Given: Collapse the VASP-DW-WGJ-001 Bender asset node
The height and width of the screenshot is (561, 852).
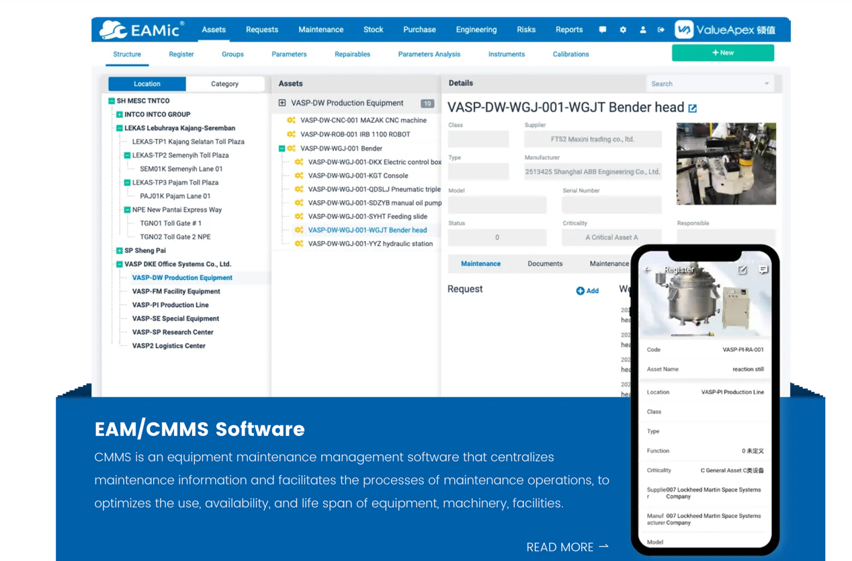Looking at the screenshot, I should pos(282,148).
